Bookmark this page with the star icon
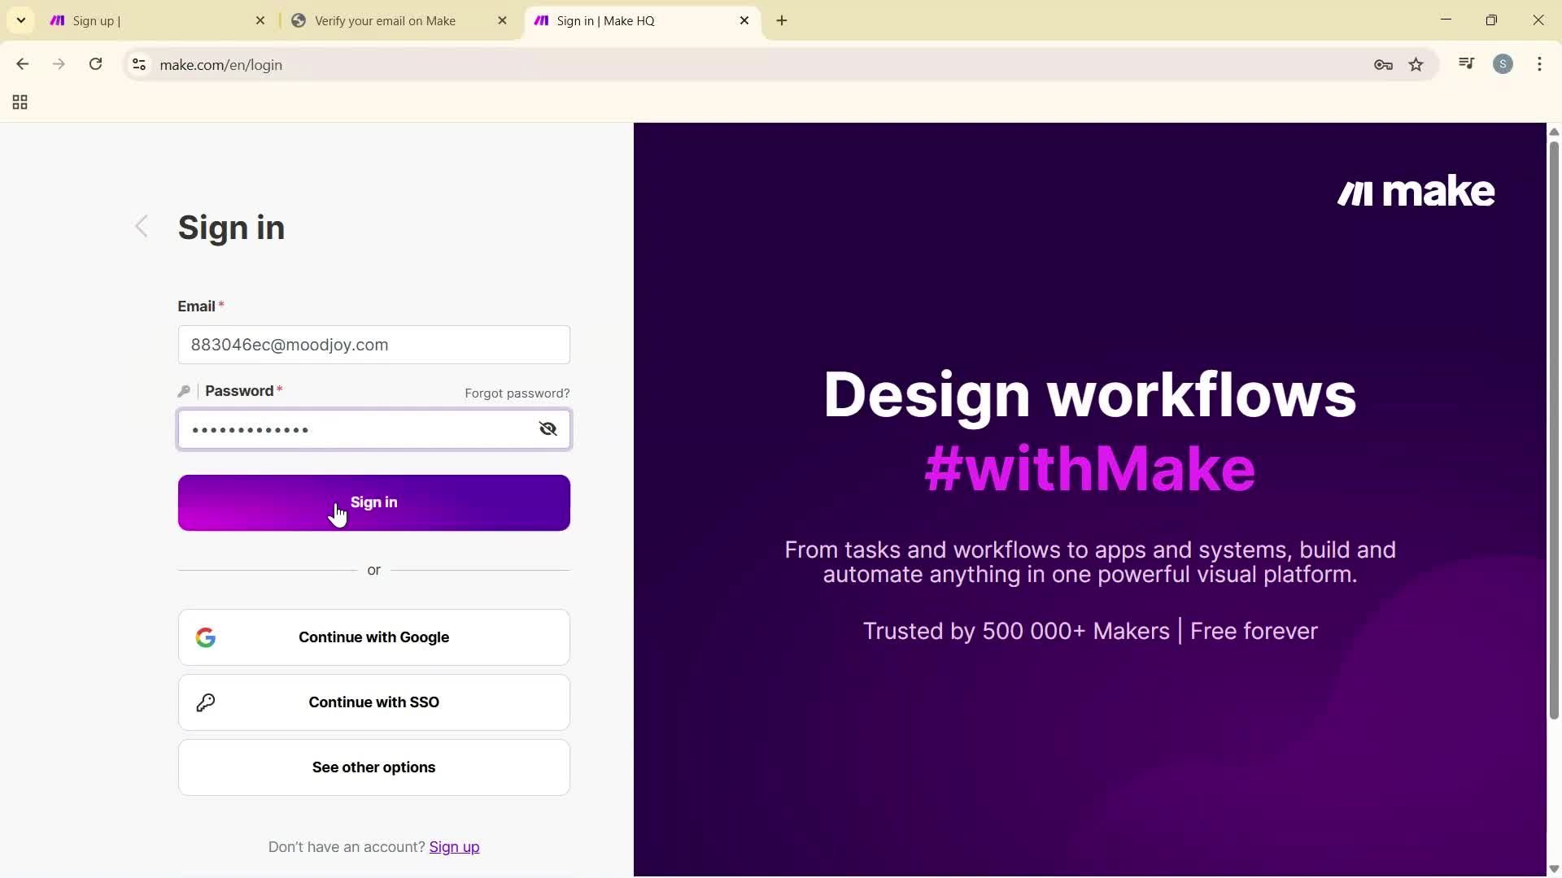This screenshot has height=878, width=1562. [1416, 64]
